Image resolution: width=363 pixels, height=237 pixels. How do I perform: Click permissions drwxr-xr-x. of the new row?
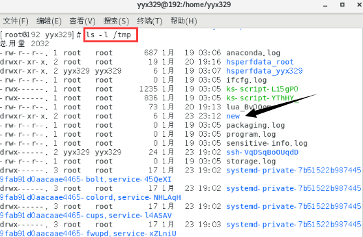click(x=24, y=116)
